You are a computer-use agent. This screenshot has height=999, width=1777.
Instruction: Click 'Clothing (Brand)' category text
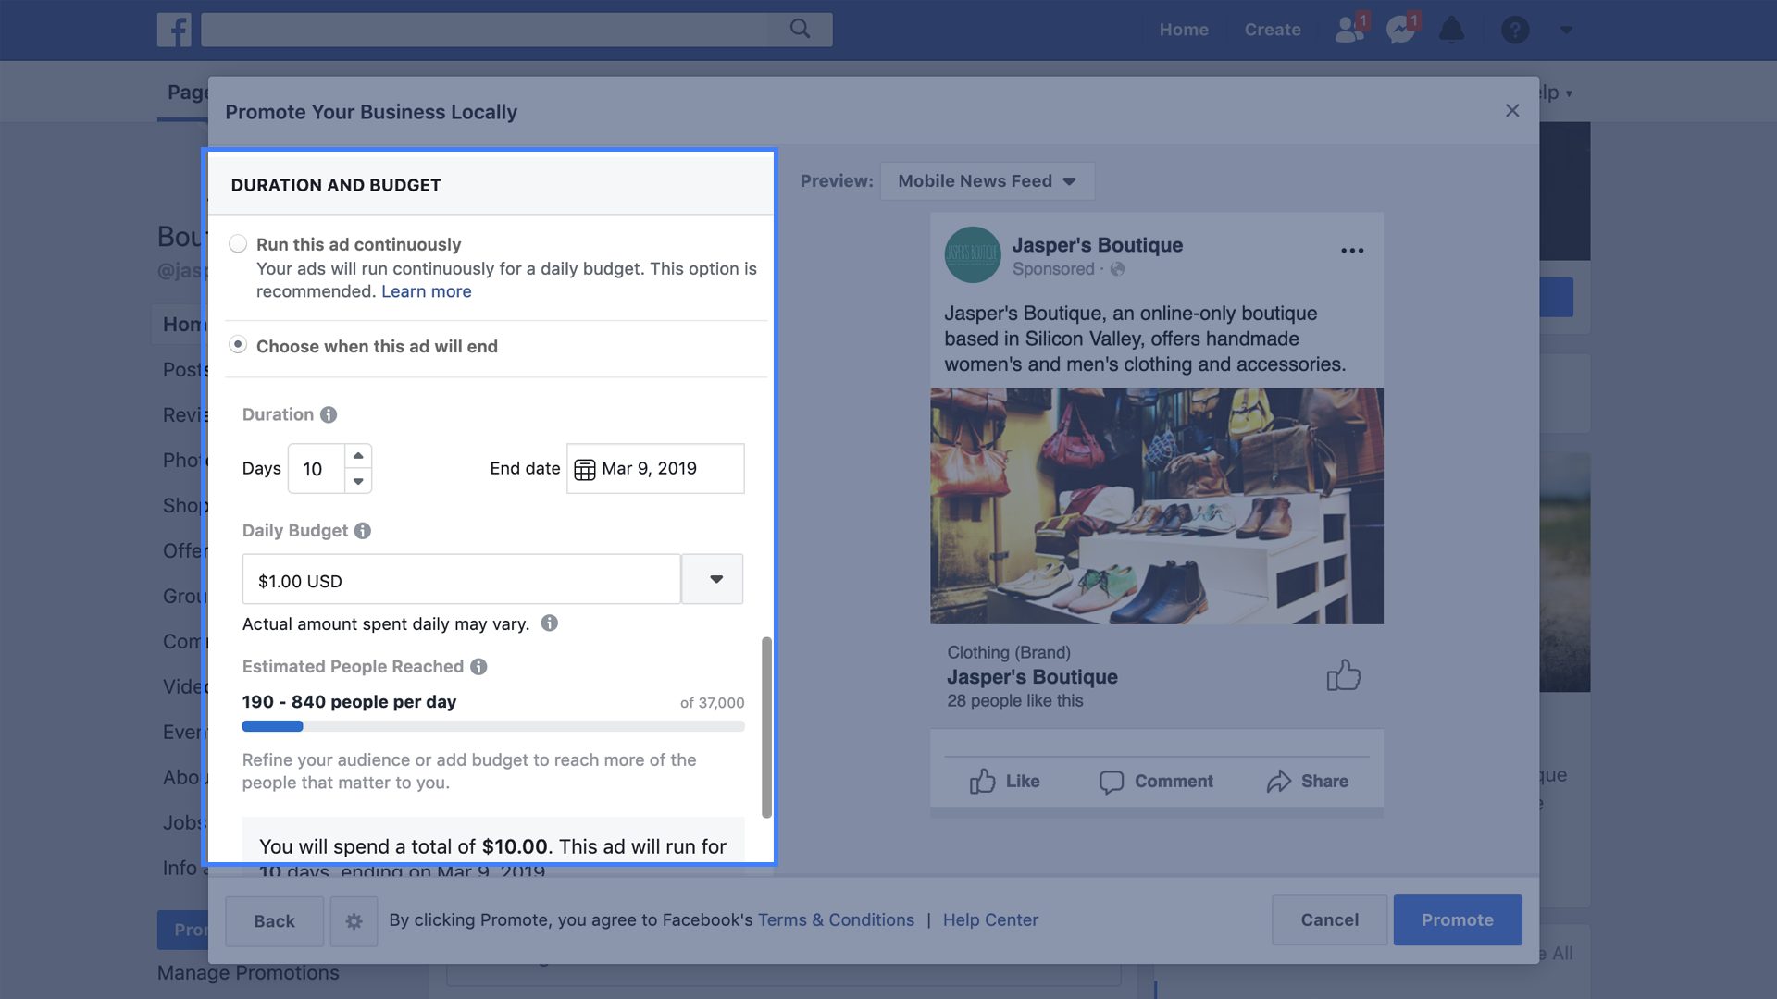1009,653
